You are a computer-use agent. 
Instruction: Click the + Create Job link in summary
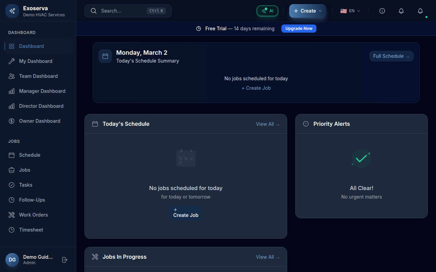pyautogui.click(x=256, y=88)
